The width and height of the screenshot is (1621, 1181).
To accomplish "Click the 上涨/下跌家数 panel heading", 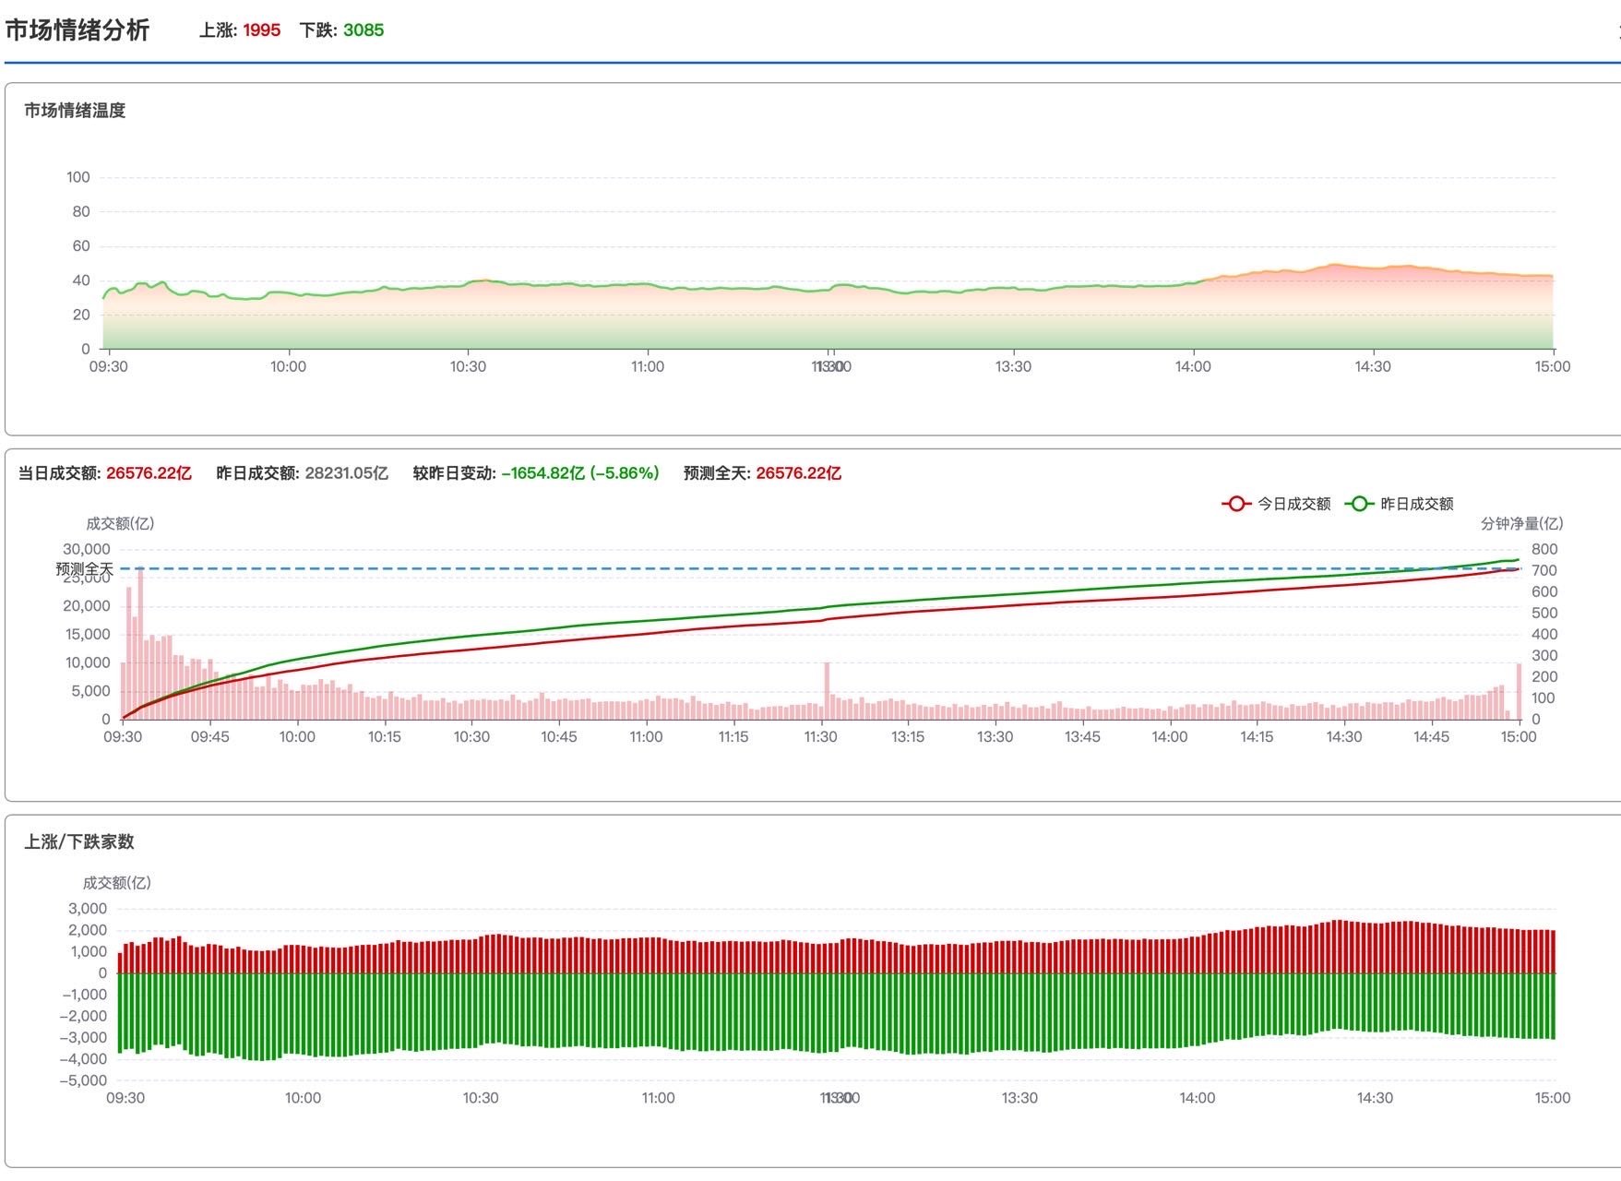I will (x=79, y=841).
